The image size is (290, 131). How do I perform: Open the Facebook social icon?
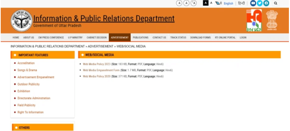266,3
